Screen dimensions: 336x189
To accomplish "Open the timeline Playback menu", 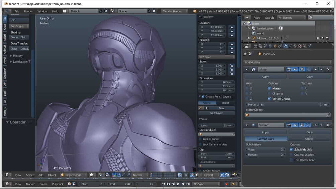I will [x=58, y=184].
